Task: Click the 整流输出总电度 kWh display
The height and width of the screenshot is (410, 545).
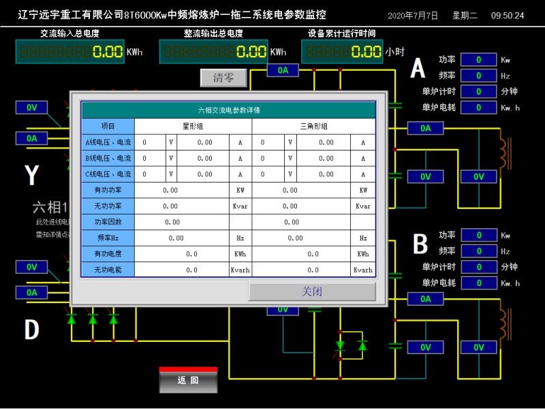Action: [x=214, y=51]
